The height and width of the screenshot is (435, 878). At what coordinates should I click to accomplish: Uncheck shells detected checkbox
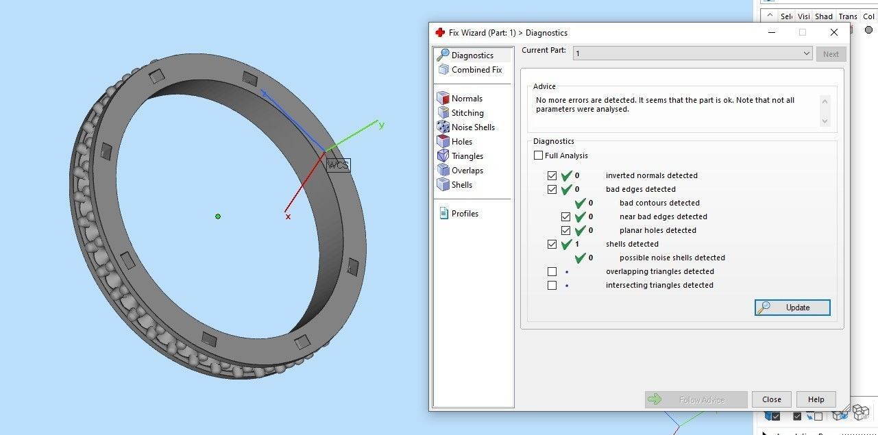tap(552, 244)
